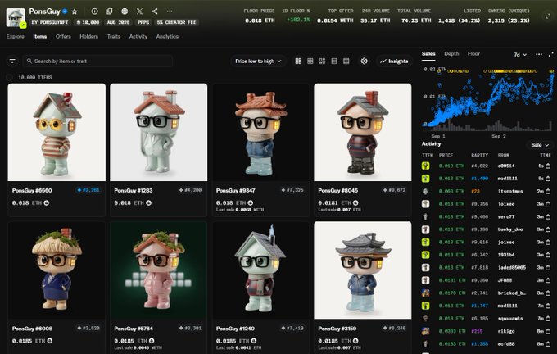Open the 7d time range dropdown
This screenshot has height=354, width=557.
point(520,54)
